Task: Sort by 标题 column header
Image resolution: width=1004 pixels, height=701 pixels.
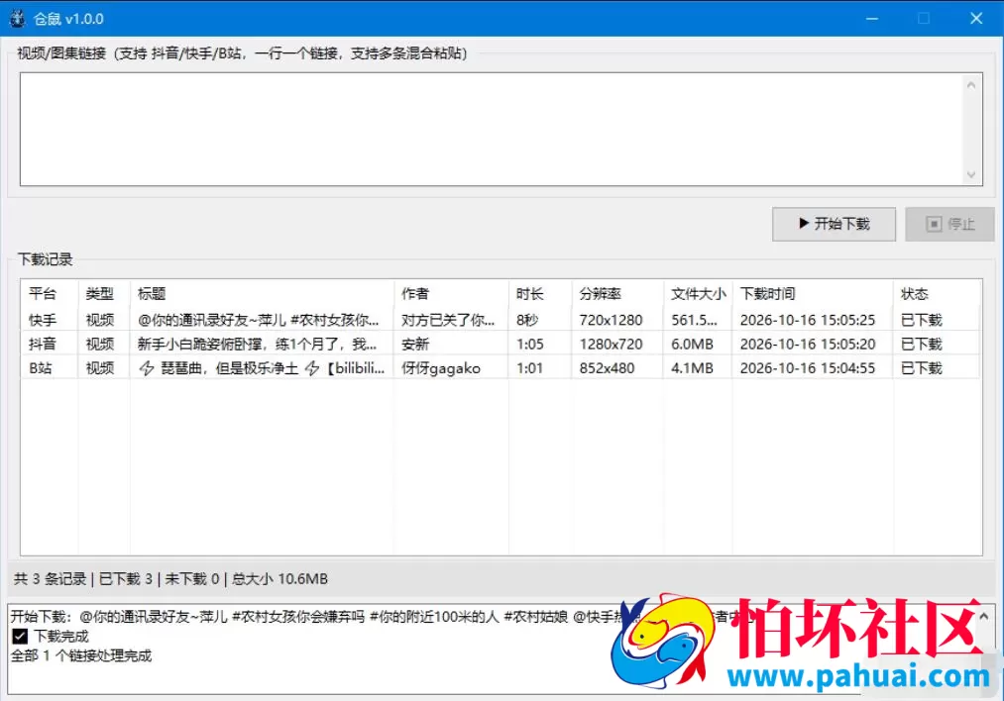Action: click(x=152, y=294)
